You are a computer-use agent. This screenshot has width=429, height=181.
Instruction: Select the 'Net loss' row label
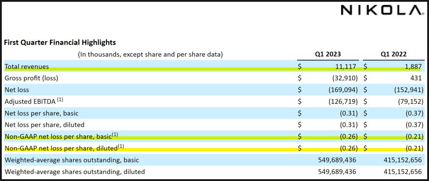17,90
